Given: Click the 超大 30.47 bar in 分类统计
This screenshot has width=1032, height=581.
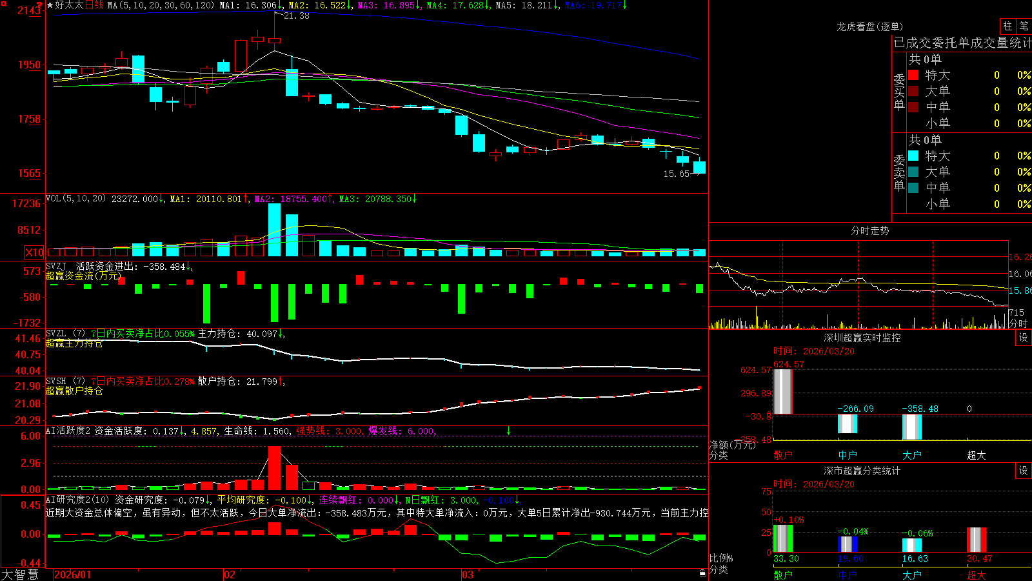Looking at the screenshot, I should 977,540.
